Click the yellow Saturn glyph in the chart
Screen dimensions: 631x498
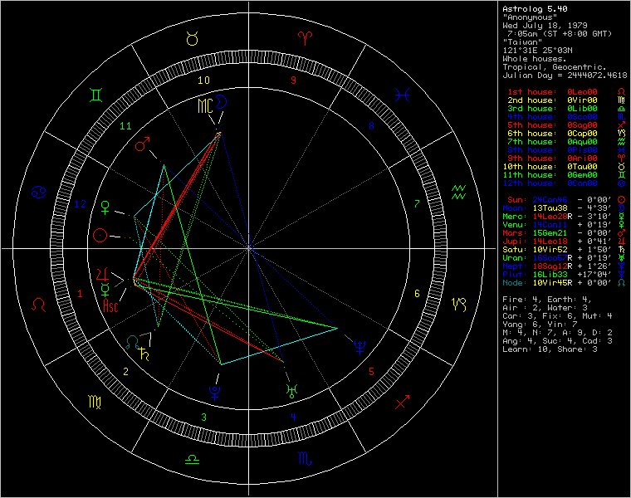click(144, 354)
